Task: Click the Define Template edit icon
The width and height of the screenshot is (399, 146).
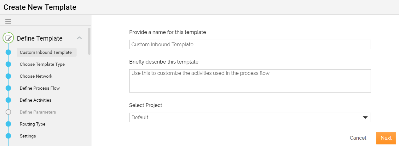Action: [x=9, y=38]
